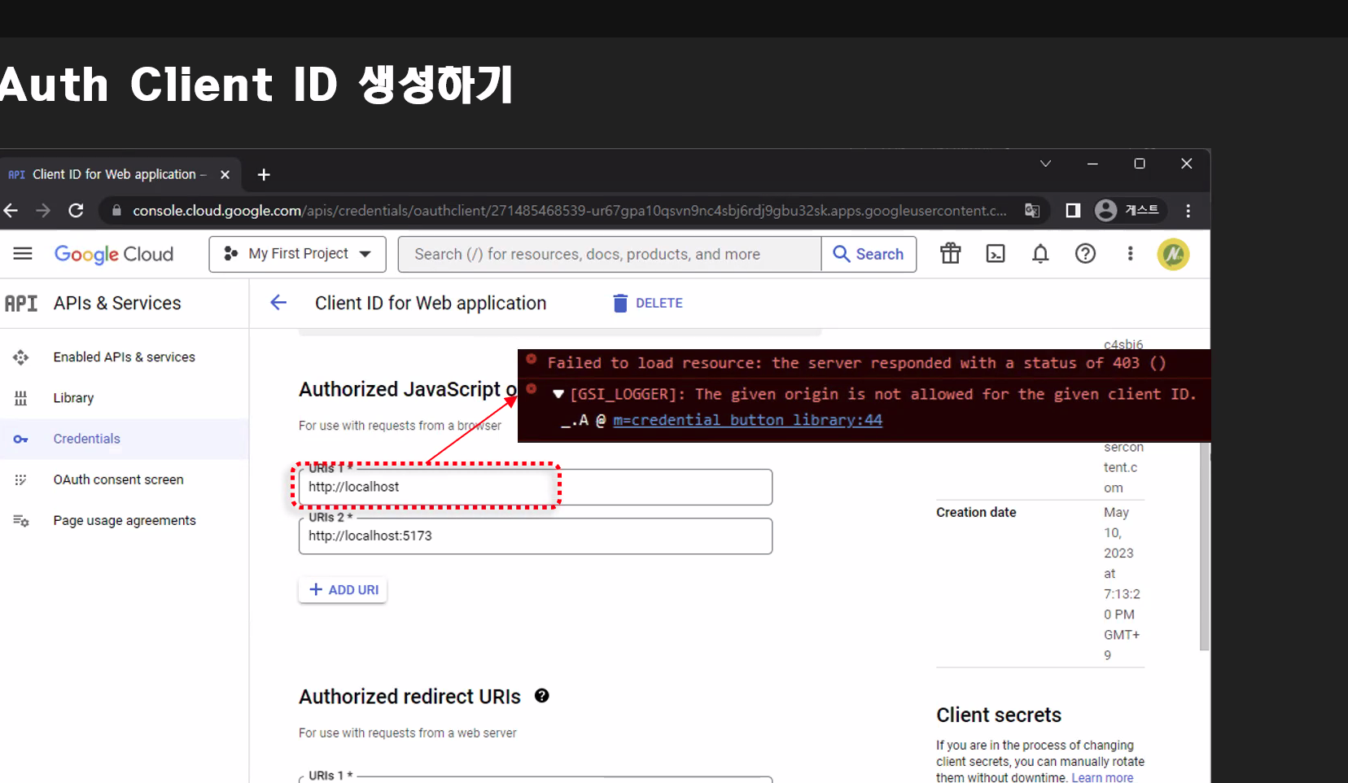
Task: Click the Client secrets heading
Action: pyautogui.click(x=999, y=715)
